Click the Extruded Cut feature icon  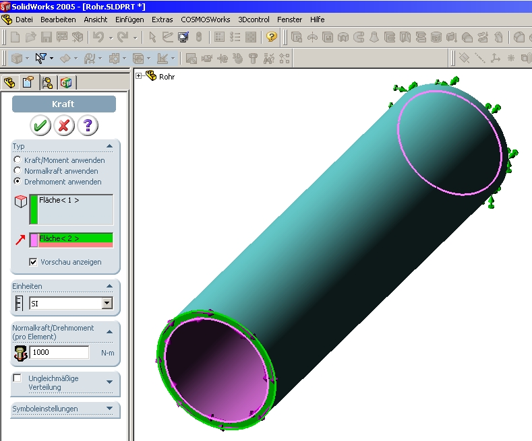328,36
